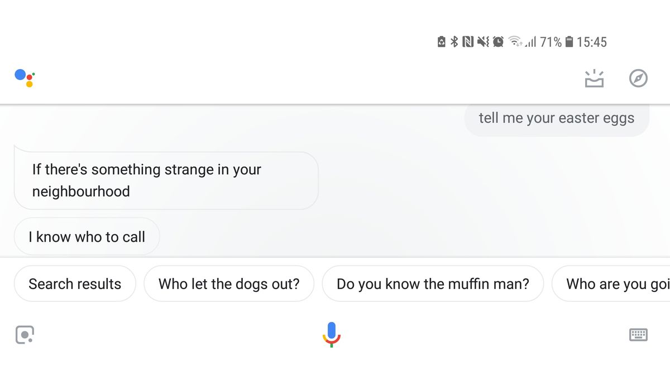Tap the 15:45 clock in status bar

tap(591, 42)
